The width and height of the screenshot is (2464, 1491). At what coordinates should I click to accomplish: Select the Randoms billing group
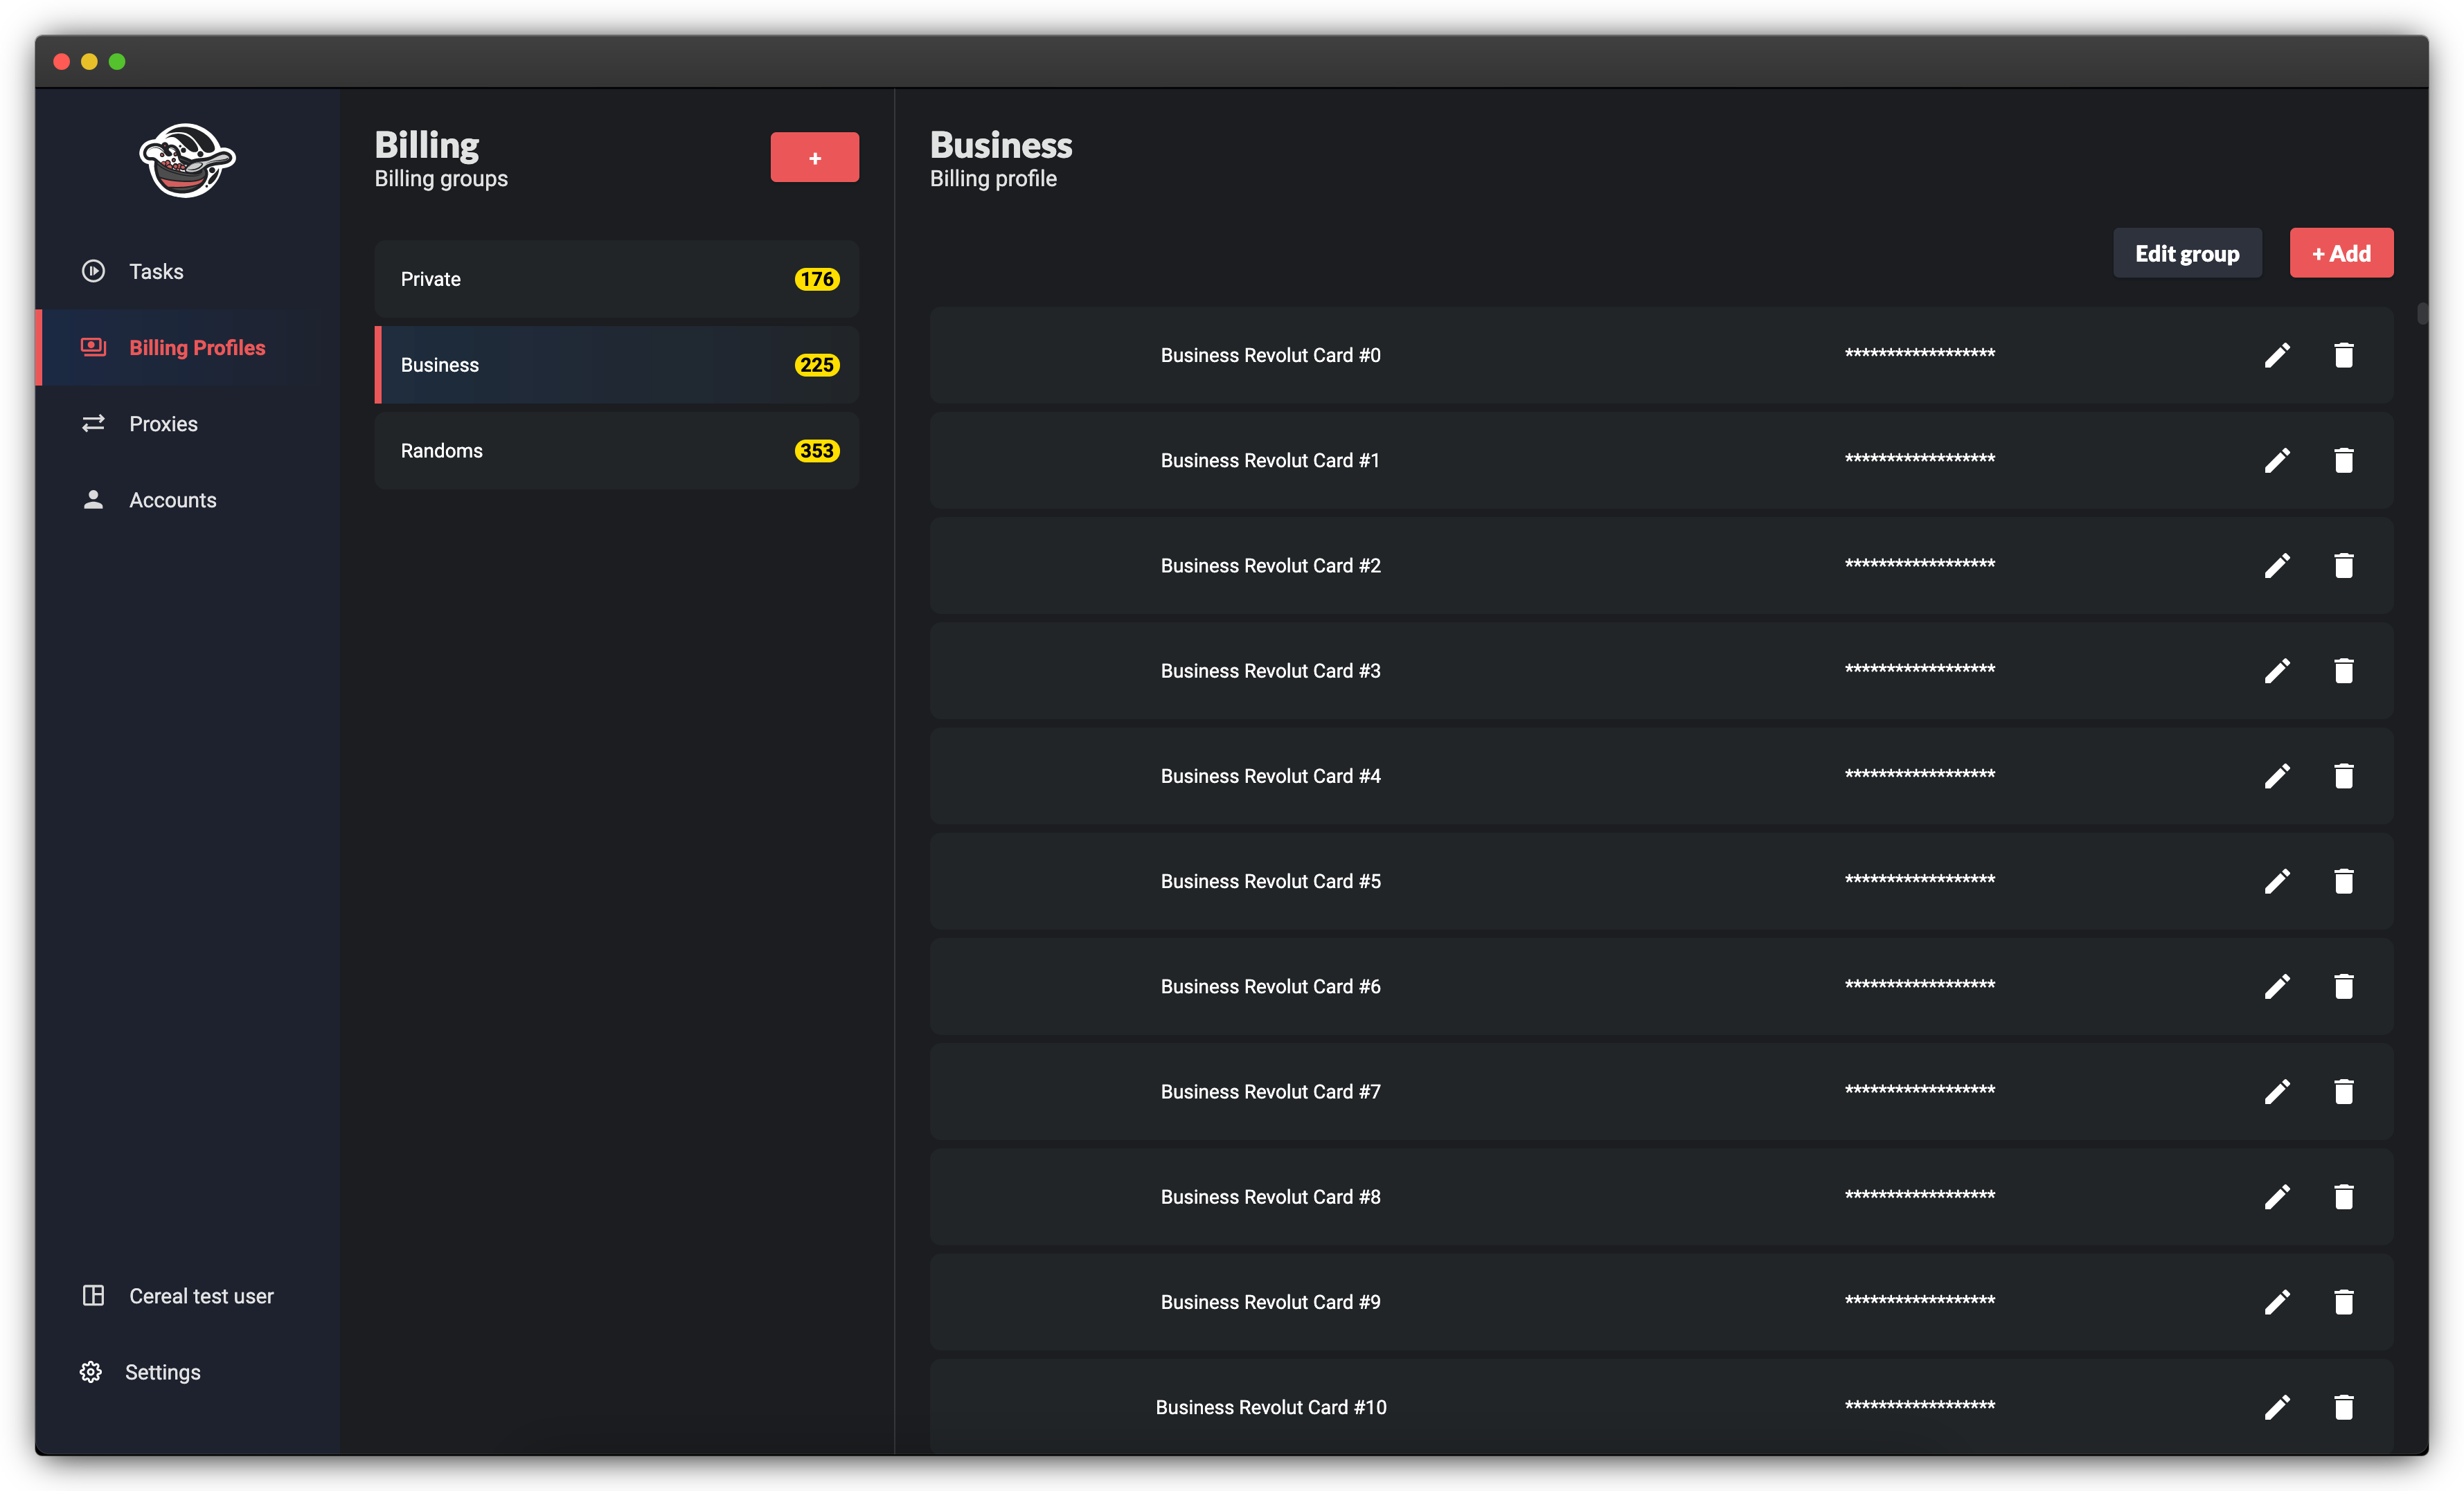coord(616,451)
